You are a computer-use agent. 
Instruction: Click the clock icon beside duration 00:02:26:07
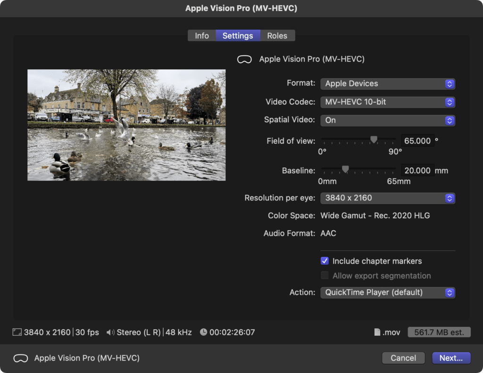(x=204, y=332)
